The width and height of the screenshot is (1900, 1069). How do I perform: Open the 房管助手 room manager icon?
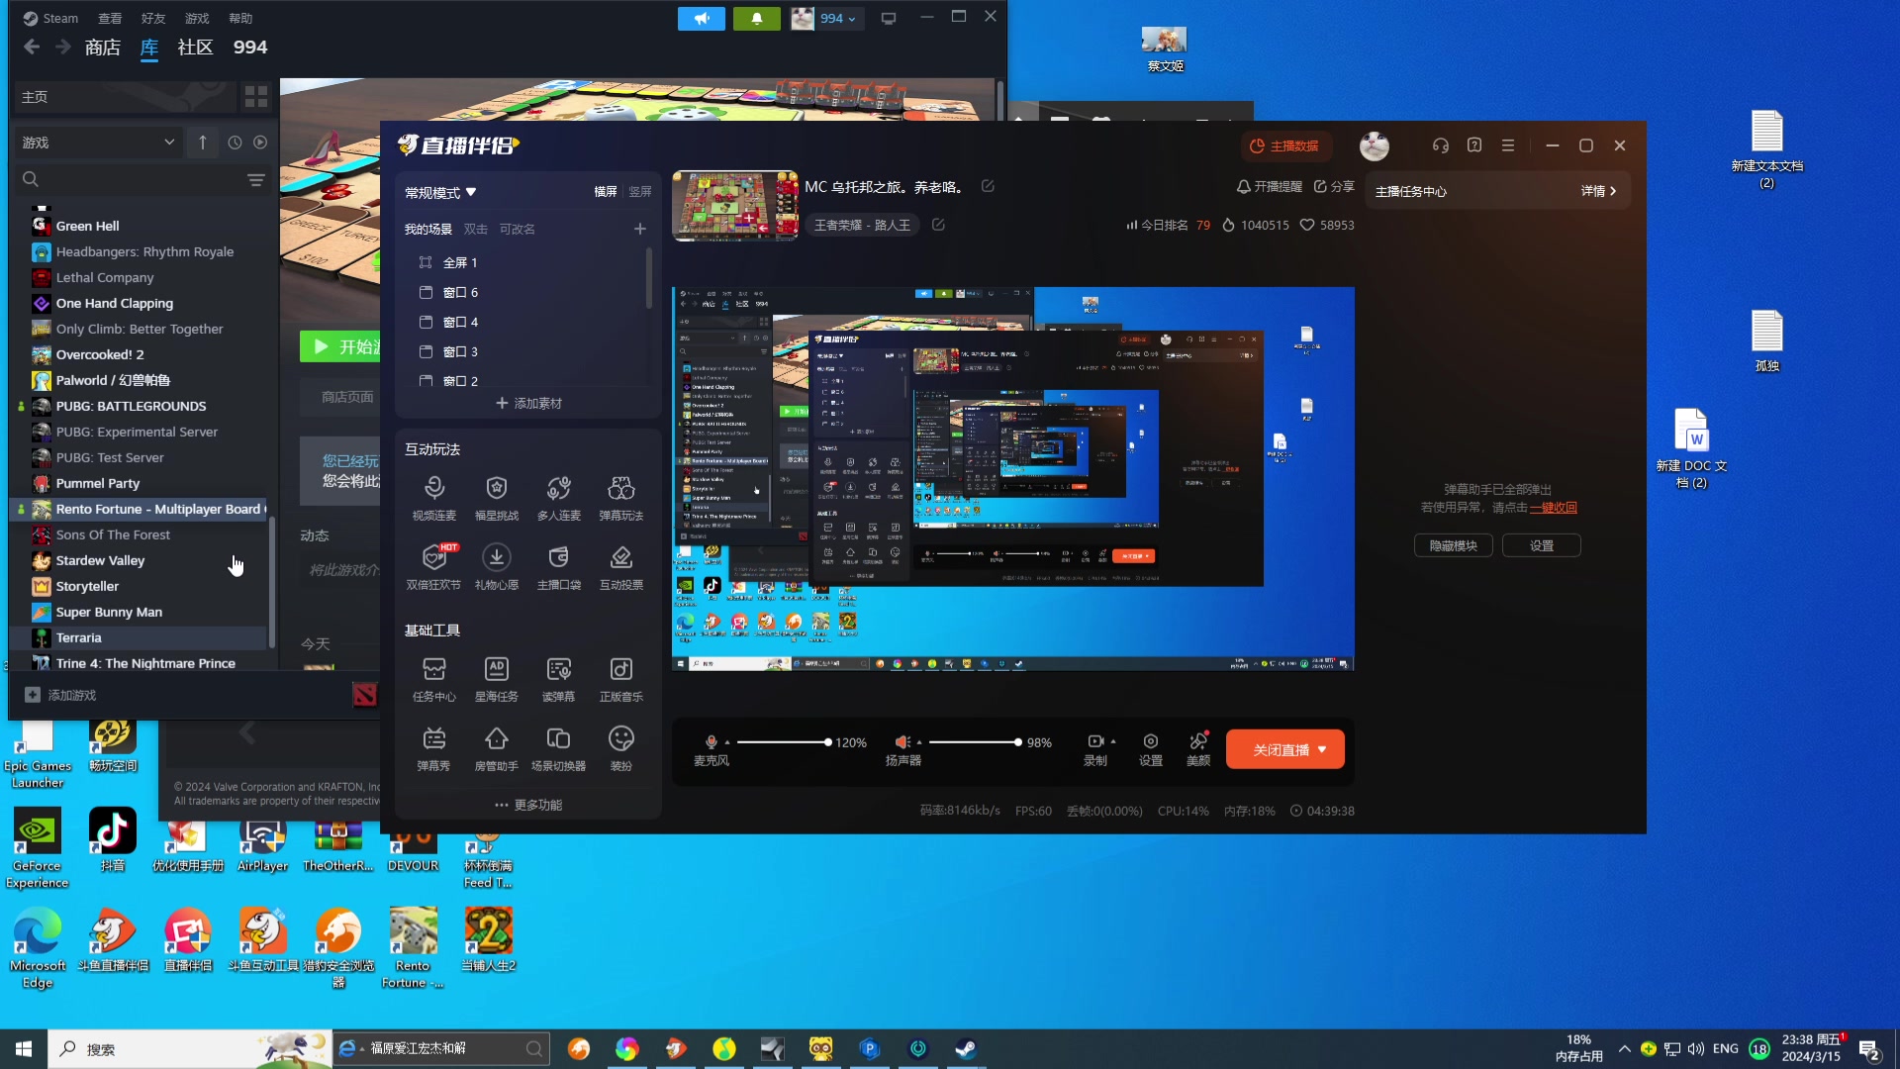pyautogui.click(x=496, y=739)
